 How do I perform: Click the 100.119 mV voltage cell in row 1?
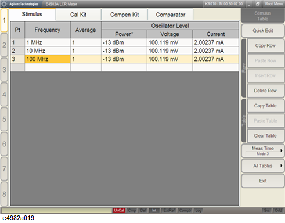[169, 42]
